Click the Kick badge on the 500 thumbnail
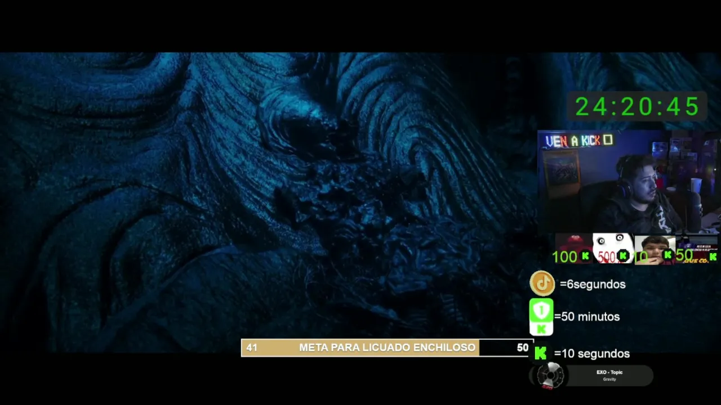This screenshot has height=405, width=721. coord(623,256)
